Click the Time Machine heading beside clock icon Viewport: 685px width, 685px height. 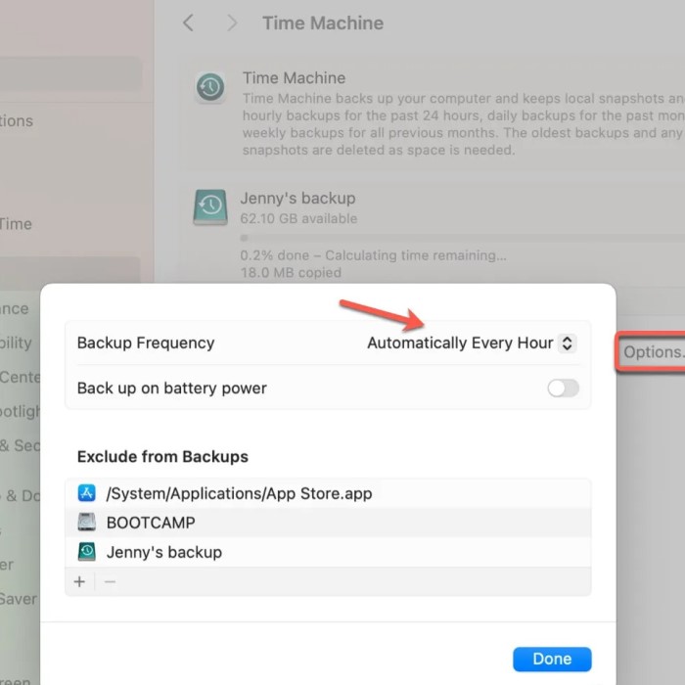click(x=294, y=78)
